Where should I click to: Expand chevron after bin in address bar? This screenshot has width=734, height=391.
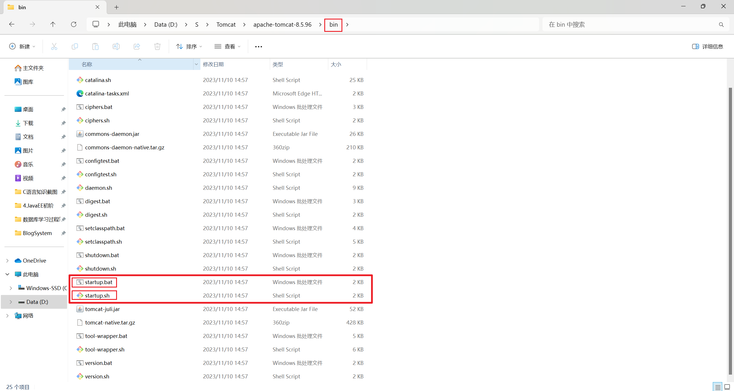tap(347, 25)
